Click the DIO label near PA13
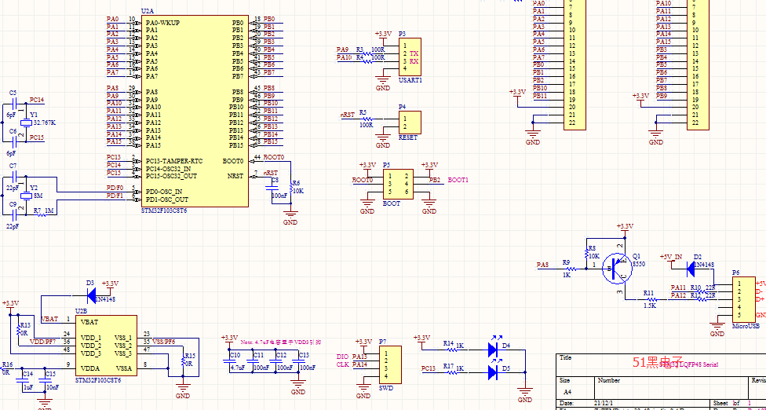 [342, 357]
